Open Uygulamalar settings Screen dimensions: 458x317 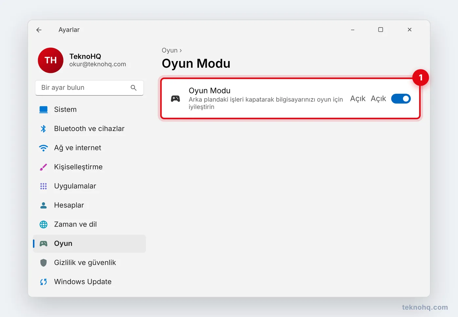click(x=89, y=186)
